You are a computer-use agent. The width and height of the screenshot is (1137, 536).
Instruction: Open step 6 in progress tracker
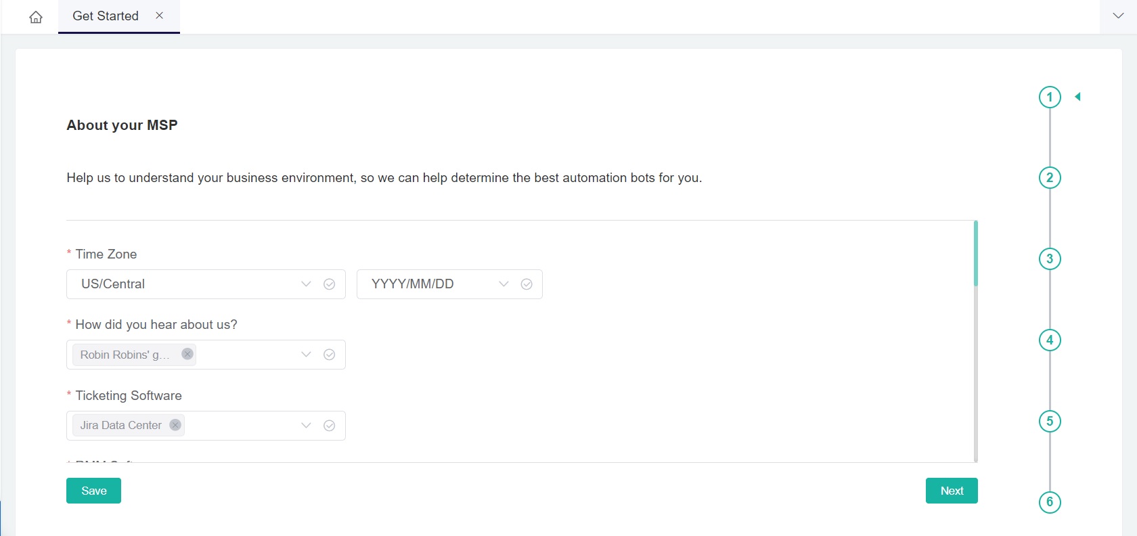tap(1050, 502)
